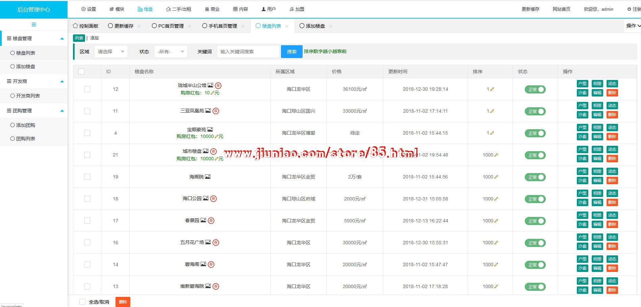Tick the 全选/取消 checkbox at bottom
641x307 pixels.
point(82,302)
